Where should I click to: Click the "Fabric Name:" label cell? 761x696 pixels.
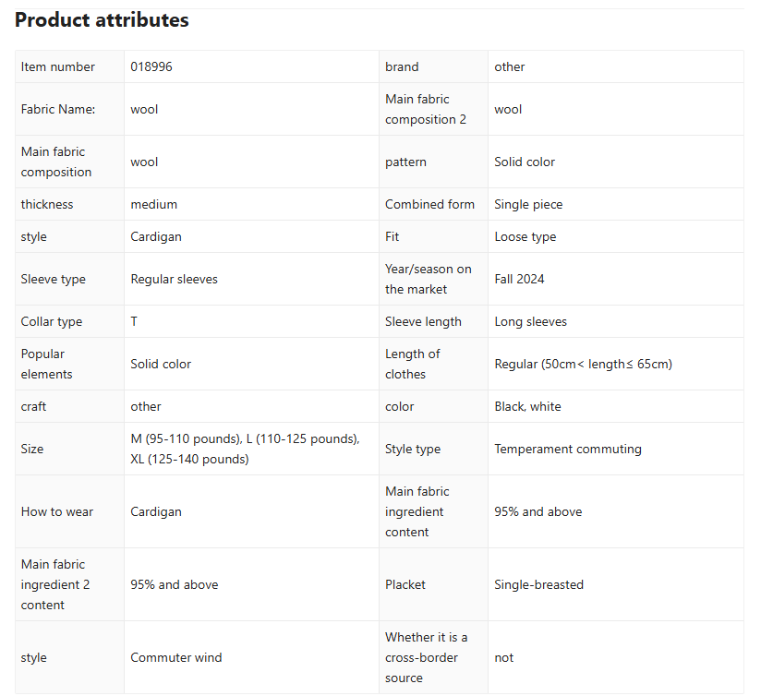(58, 109)
